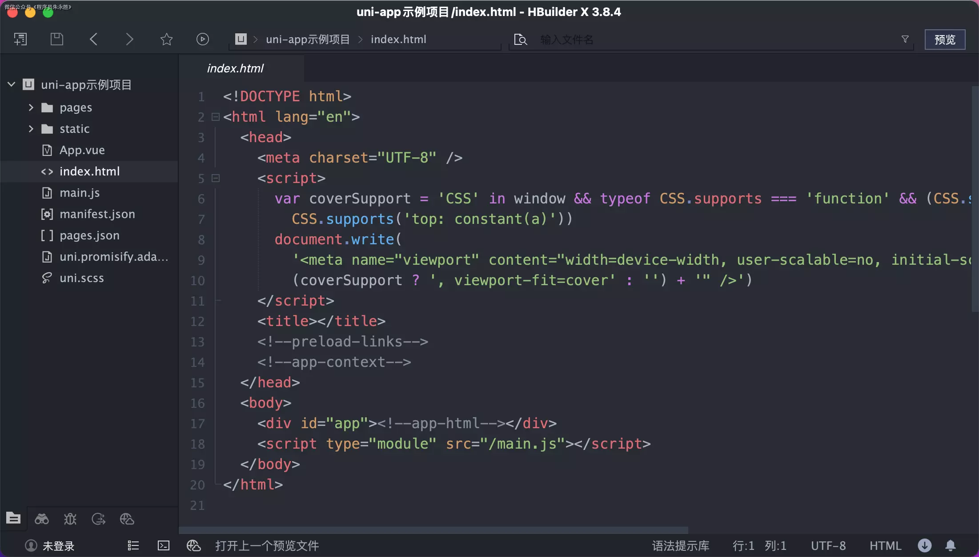Click the 预览 preview button
The height and width of the screenshot is (557, 979).
944,40
